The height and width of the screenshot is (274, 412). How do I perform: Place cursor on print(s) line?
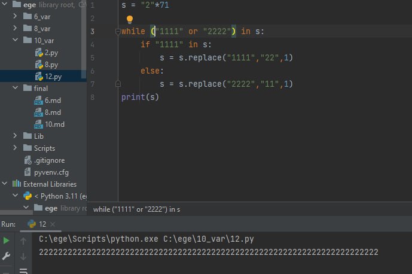(x=140, y=97)
